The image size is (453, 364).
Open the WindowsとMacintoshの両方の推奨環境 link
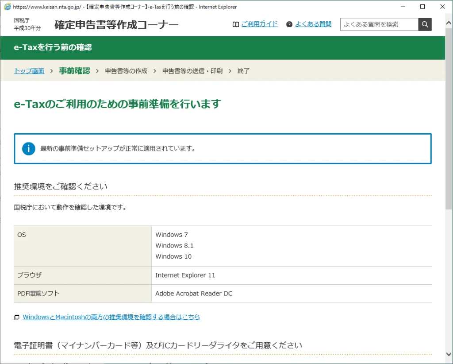(x=111, y=317)
